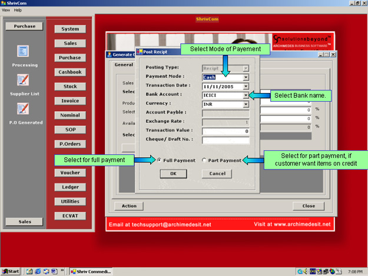368x276 pixels.
Task: Click the Transaction Value input field
Action: coord(226,131)
